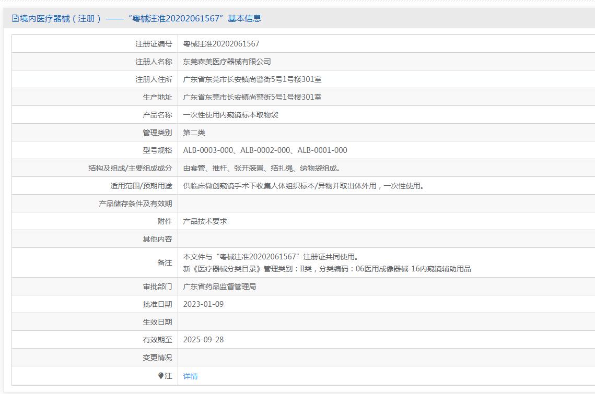Viewport: 595px width, 394px height.
Task: Select the address value in the 生产地址 row
Action: coord(252,97)
